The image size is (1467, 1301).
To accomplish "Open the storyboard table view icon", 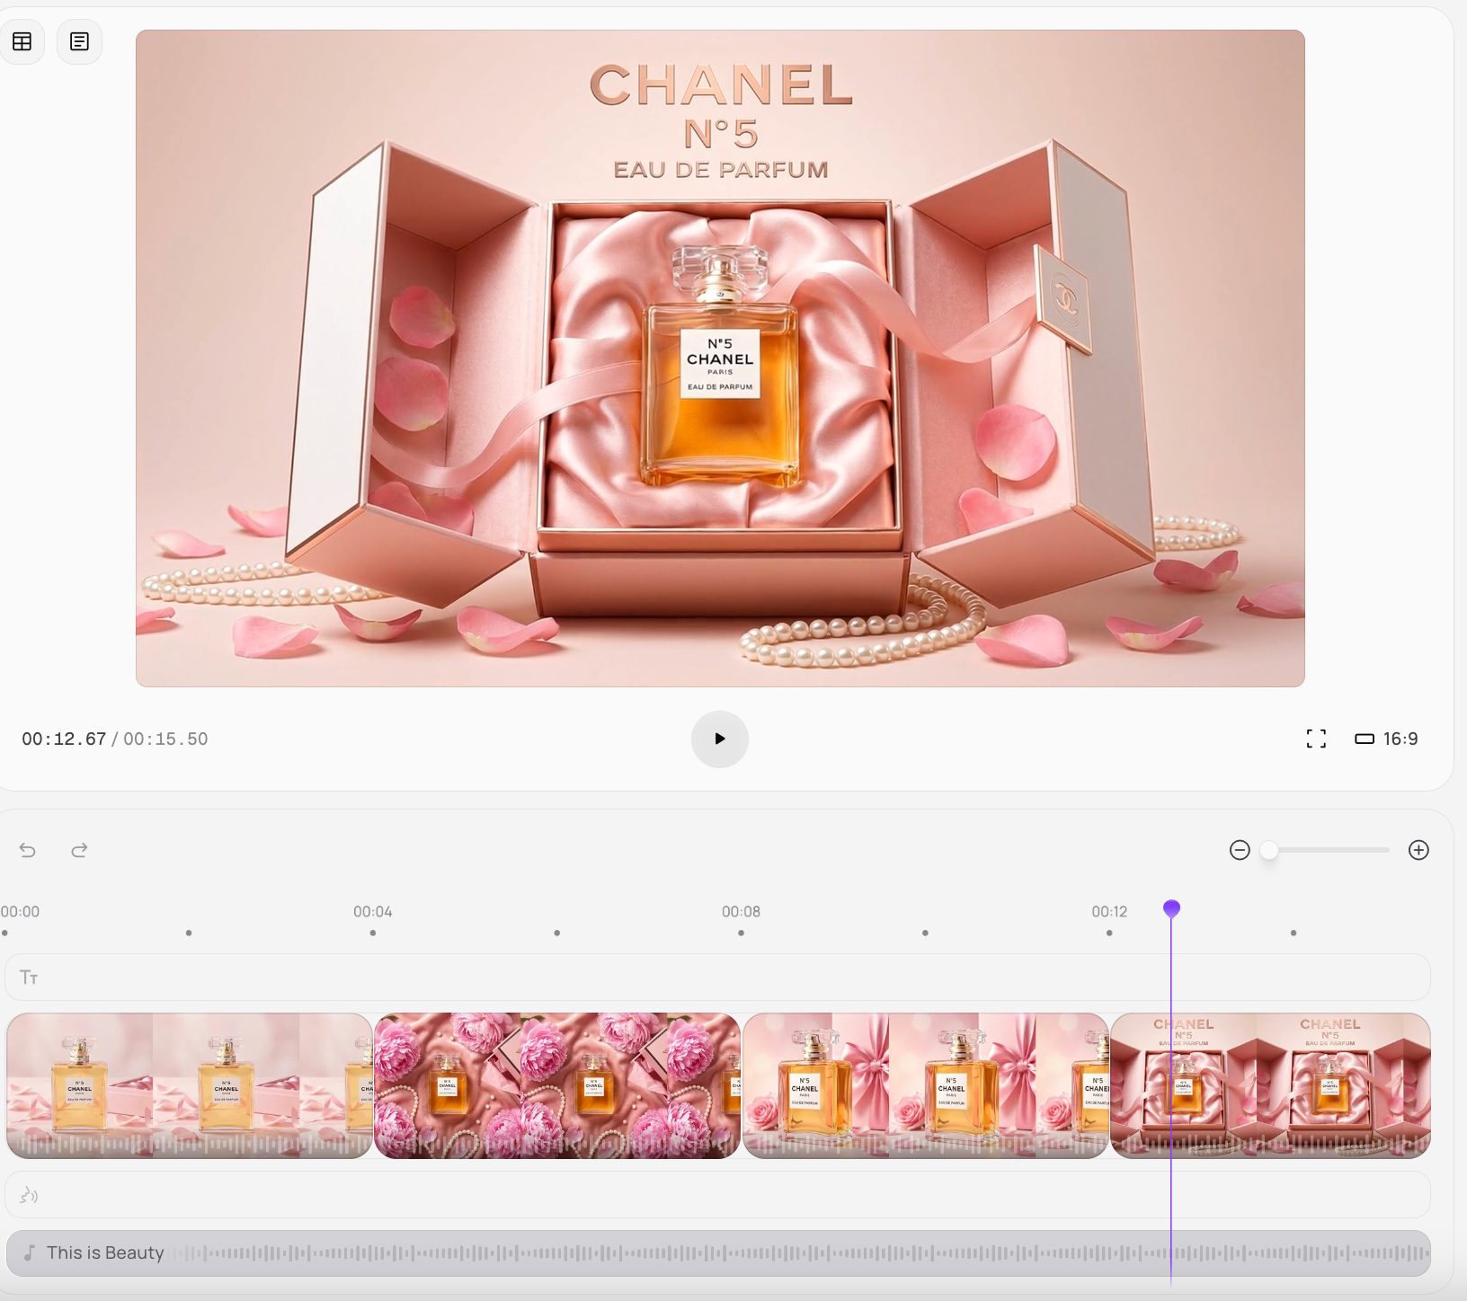I will tap(22, 41).
